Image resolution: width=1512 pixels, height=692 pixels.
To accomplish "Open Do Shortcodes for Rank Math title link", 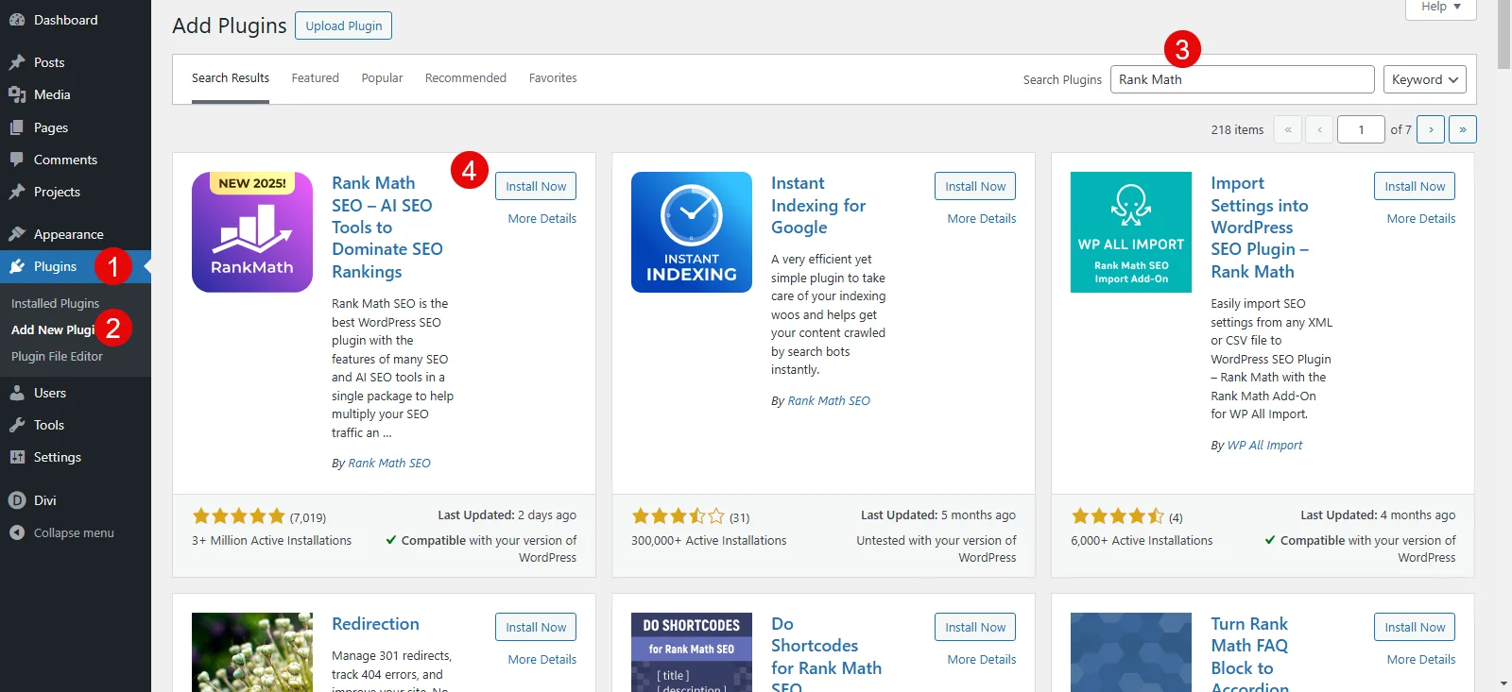I will pos(826,653).
